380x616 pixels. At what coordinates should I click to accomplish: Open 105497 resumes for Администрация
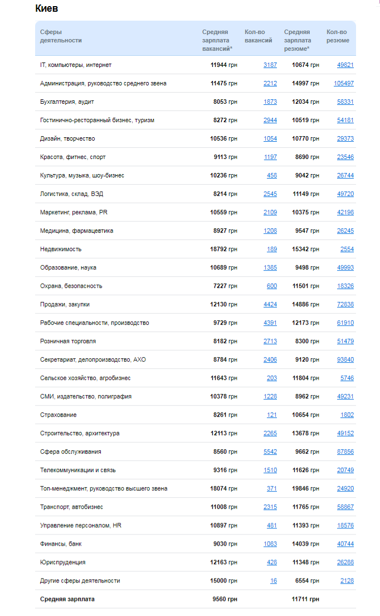pos(343,83)
